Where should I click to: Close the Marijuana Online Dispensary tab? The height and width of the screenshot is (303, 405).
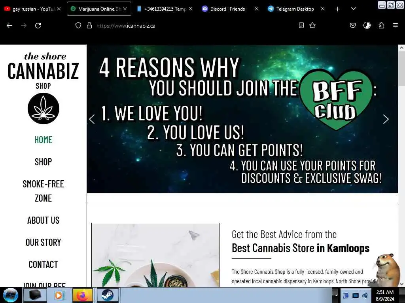tap(125, 9)
